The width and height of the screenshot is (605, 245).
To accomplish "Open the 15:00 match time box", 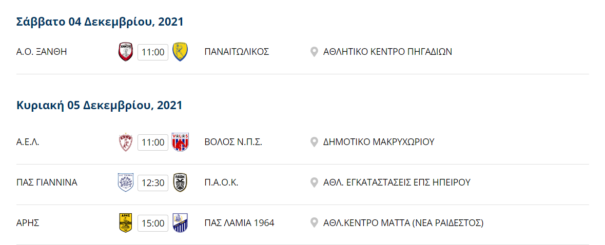I will (153, 223).
